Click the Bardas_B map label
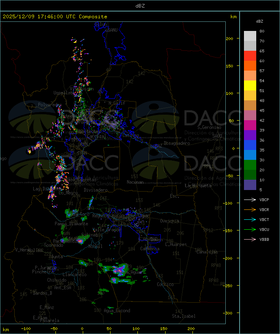280x334 pixels. tap(42, 293)
